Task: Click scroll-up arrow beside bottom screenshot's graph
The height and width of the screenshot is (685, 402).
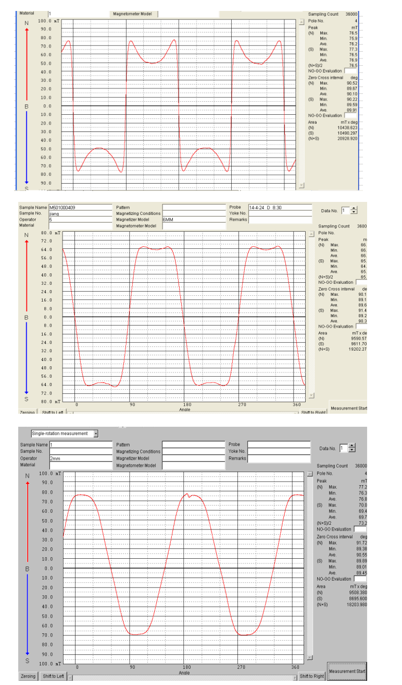Action: [x=310, y=474]
